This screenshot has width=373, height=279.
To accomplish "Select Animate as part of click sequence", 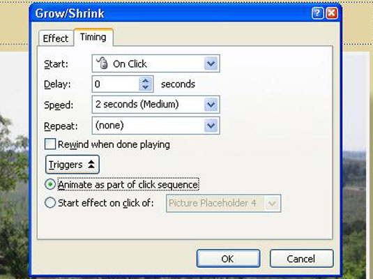I will click(x=50, y=185).
